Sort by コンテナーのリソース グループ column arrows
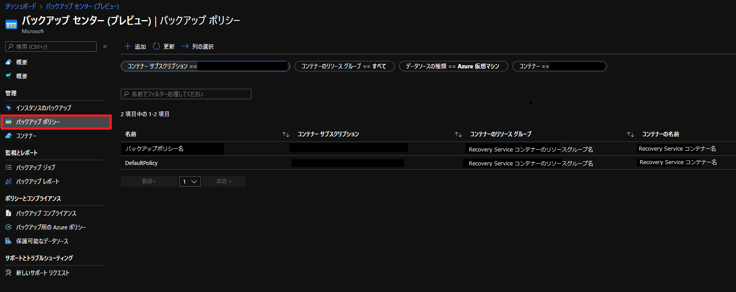This screenshot has width=736, height=292. [x=631, y=134]
